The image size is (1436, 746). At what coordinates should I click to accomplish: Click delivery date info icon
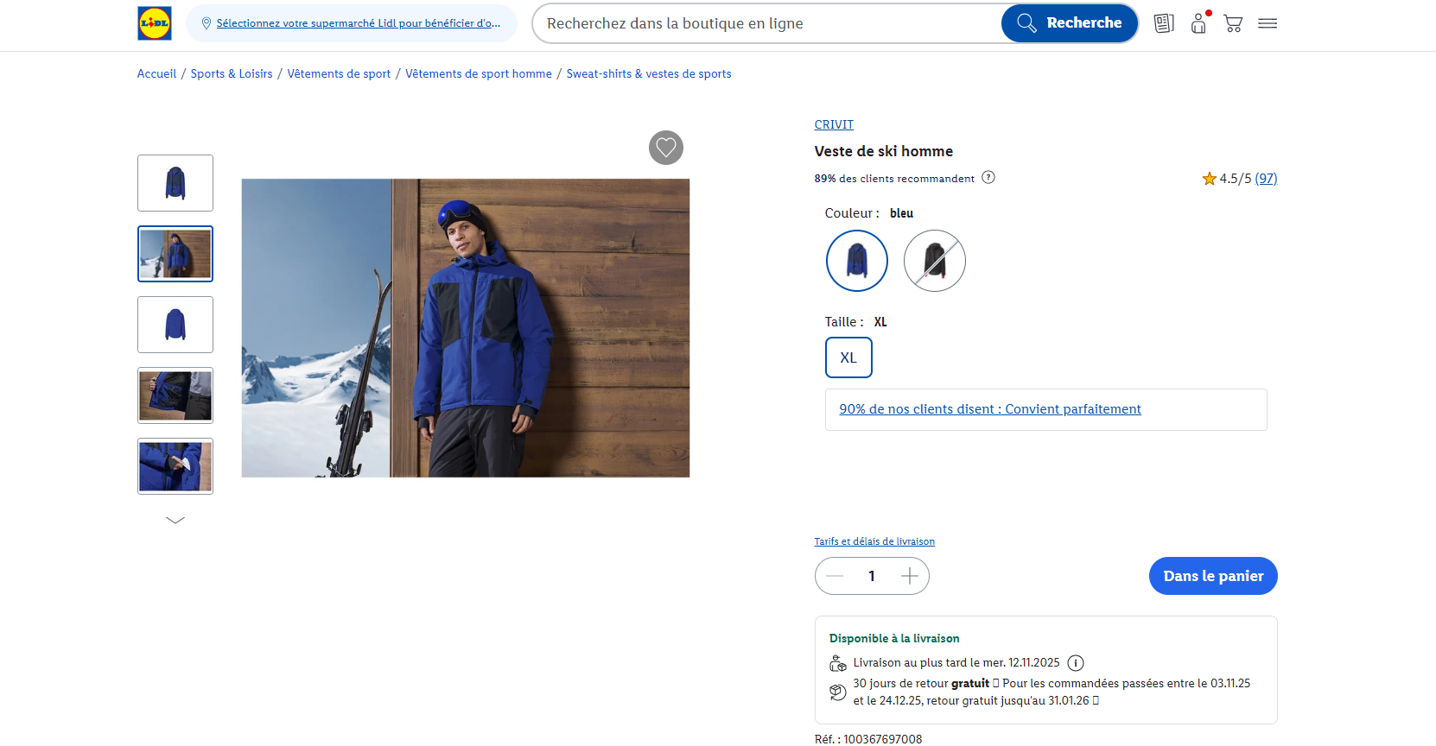1076,663
